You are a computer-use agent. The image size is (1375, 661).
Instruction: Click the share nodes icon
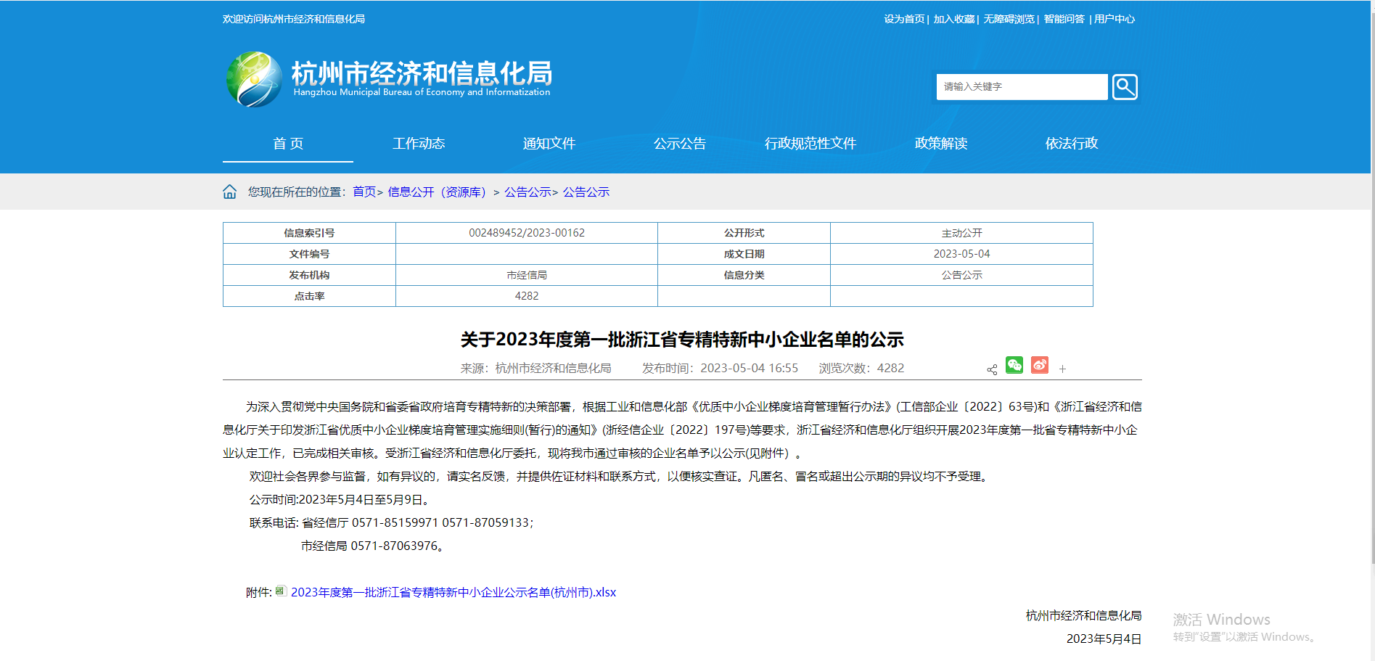[x=992, y=369]
